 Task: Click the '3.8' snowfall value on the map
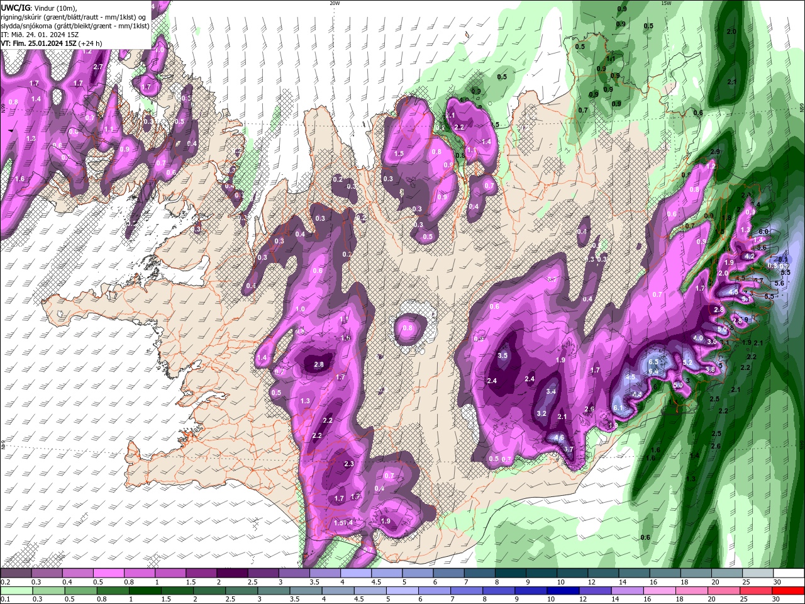click(x=710, y=369)
